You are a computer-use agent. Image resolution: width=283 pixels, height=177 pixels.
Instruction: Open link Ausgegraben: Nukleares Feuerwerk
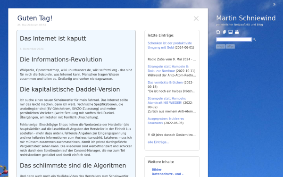(x=166, y=121)
